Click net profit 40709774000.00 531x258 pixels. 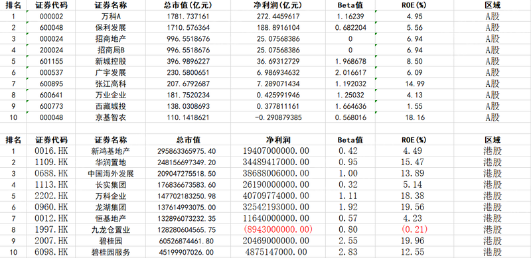tap(275, 196)
